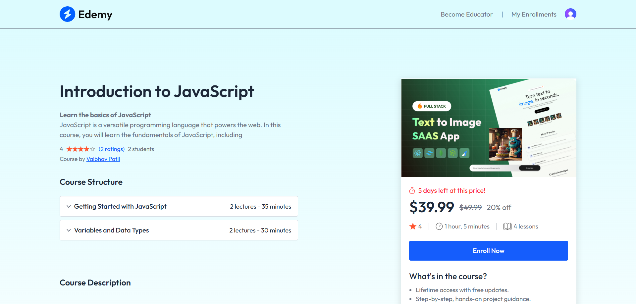Expand the Getting Started with JavaScript chapter
The image size is (636, 304).
point(179,206)
